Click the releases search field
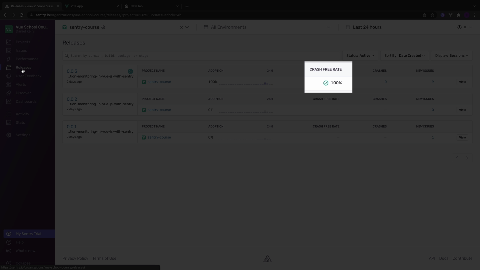480x270 pixels. point(201,56)
